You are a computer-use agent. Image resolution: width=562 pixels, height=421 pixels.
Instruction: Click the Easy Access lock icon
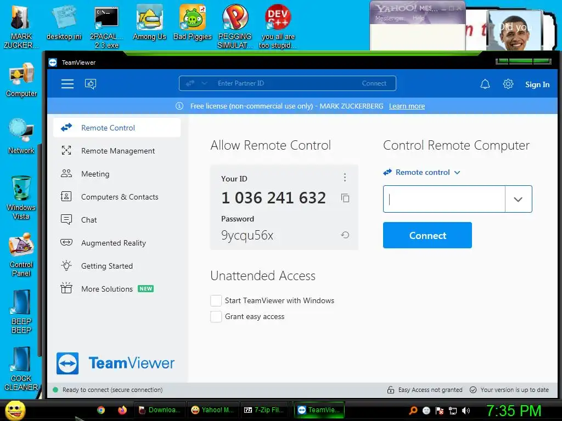point(391,390)
